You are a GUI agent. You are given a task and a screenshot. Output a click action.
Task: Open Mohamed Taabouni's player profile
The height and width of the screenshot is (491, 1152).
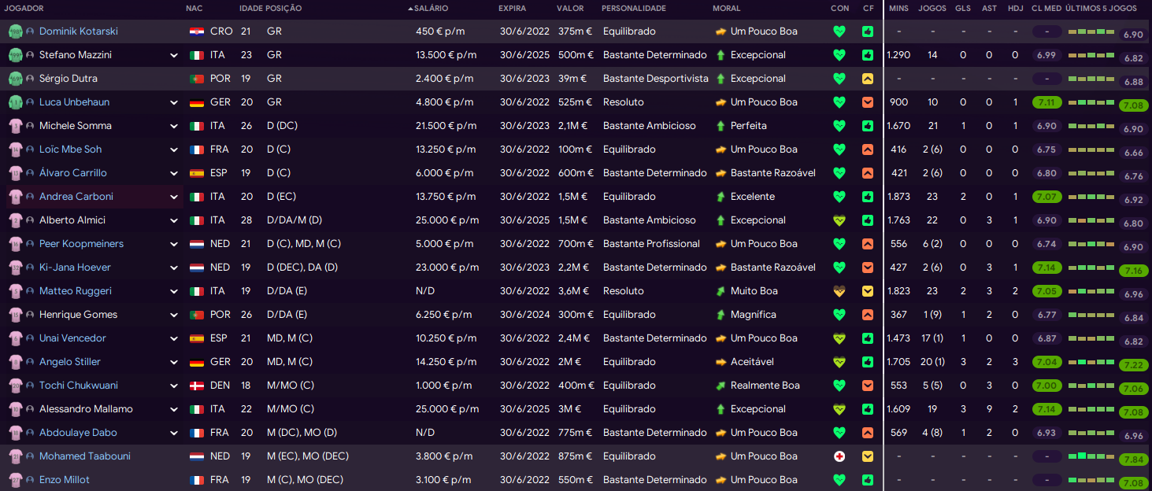[85, 456]
